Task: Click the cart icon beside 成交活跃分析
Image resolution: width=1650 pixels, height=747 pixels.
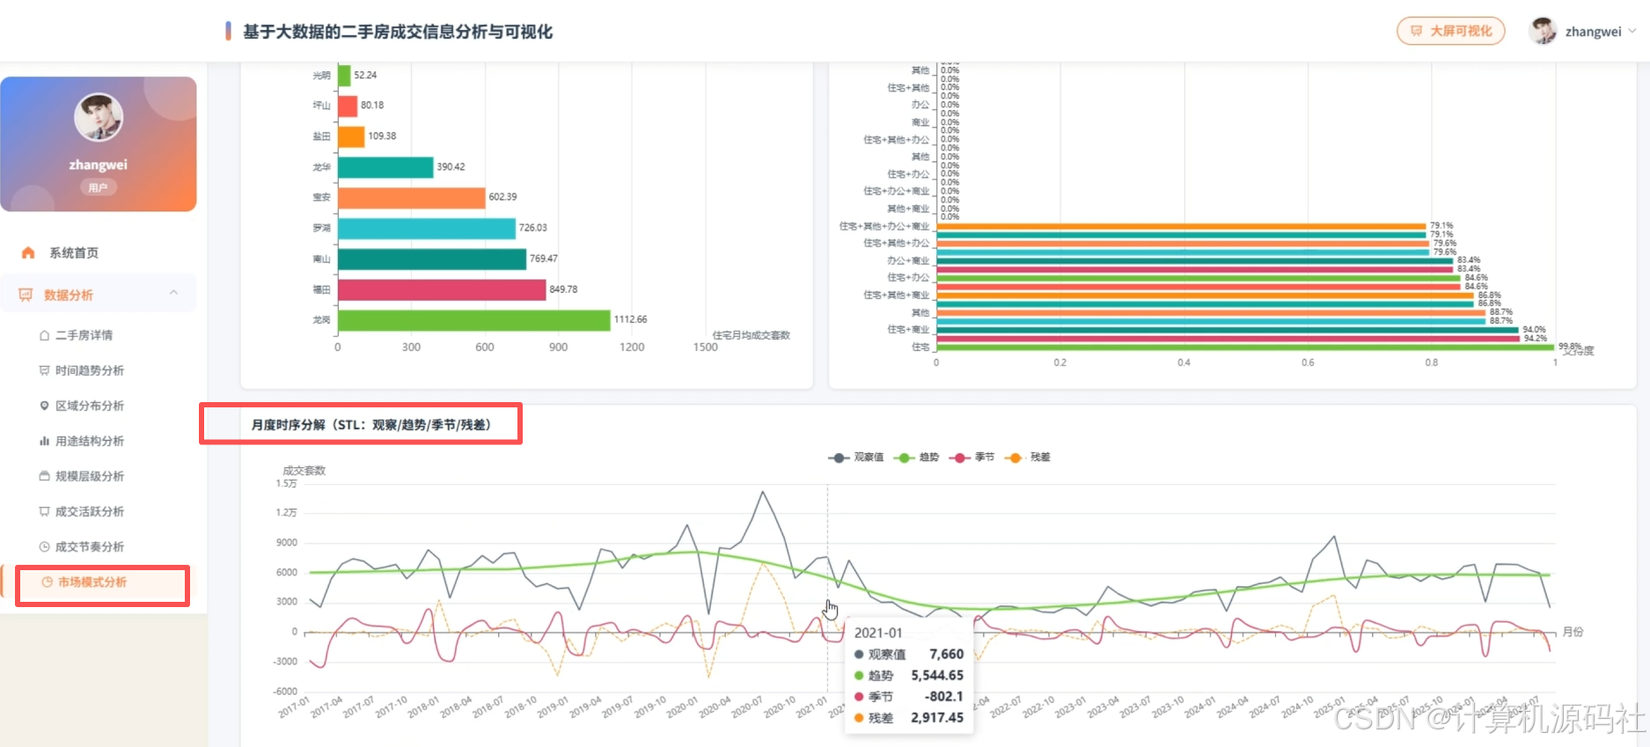Action: click(x=45, y=511)
